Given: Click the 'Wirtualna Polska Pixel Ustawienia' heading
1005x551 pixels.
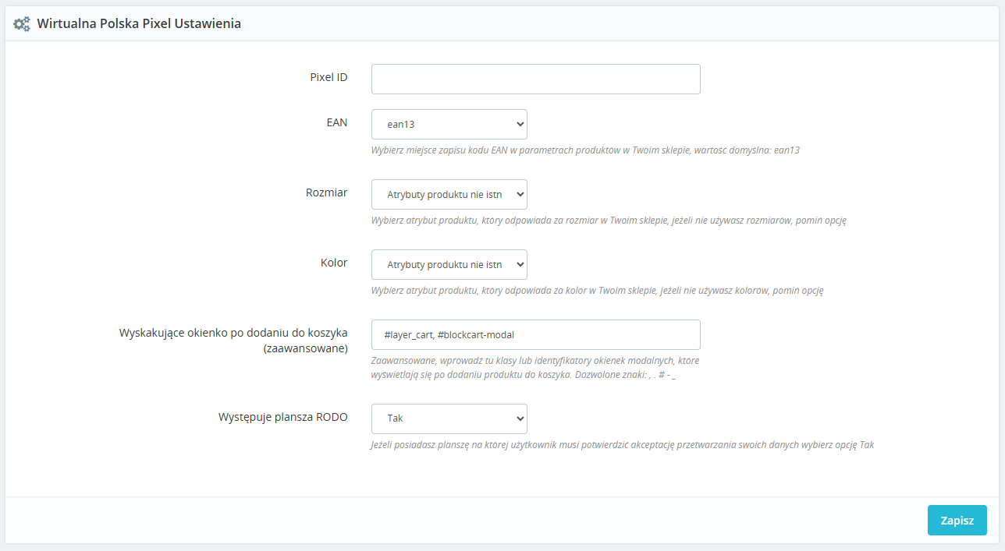Looking at the screenshot, I should click(x=139, y=24).
